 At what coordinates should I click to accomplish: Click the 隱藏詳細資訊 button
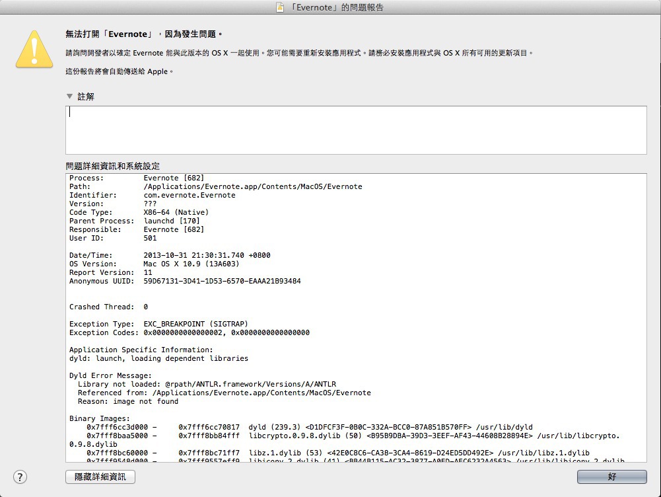tap(100, 477)
